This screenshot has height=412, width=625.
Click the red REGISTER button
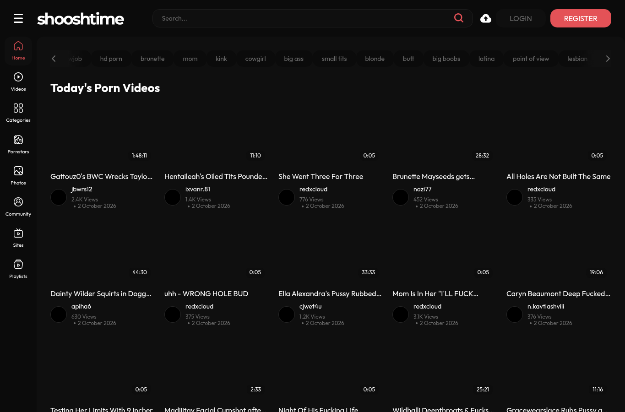[x=581, y=18]
